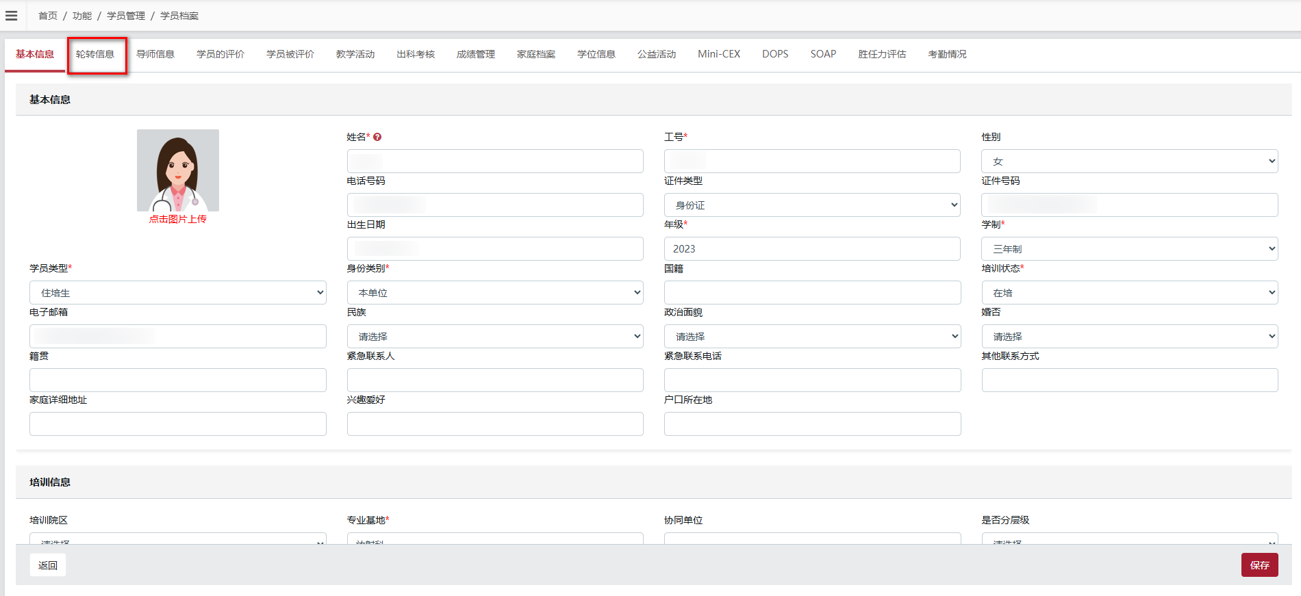The height and width of the screenshot is (596, 1301).
Task: Open the 出科考核 tab
Action: point(416,54)
